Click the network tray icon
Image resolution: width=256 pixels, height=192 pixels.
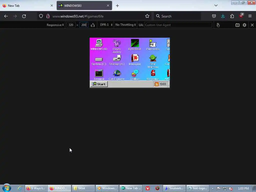click(x=225, y=188)
